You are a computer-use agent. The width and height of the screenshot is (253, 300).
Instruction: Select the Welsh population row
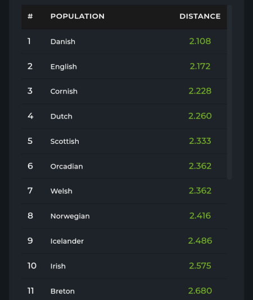point(124,191)
